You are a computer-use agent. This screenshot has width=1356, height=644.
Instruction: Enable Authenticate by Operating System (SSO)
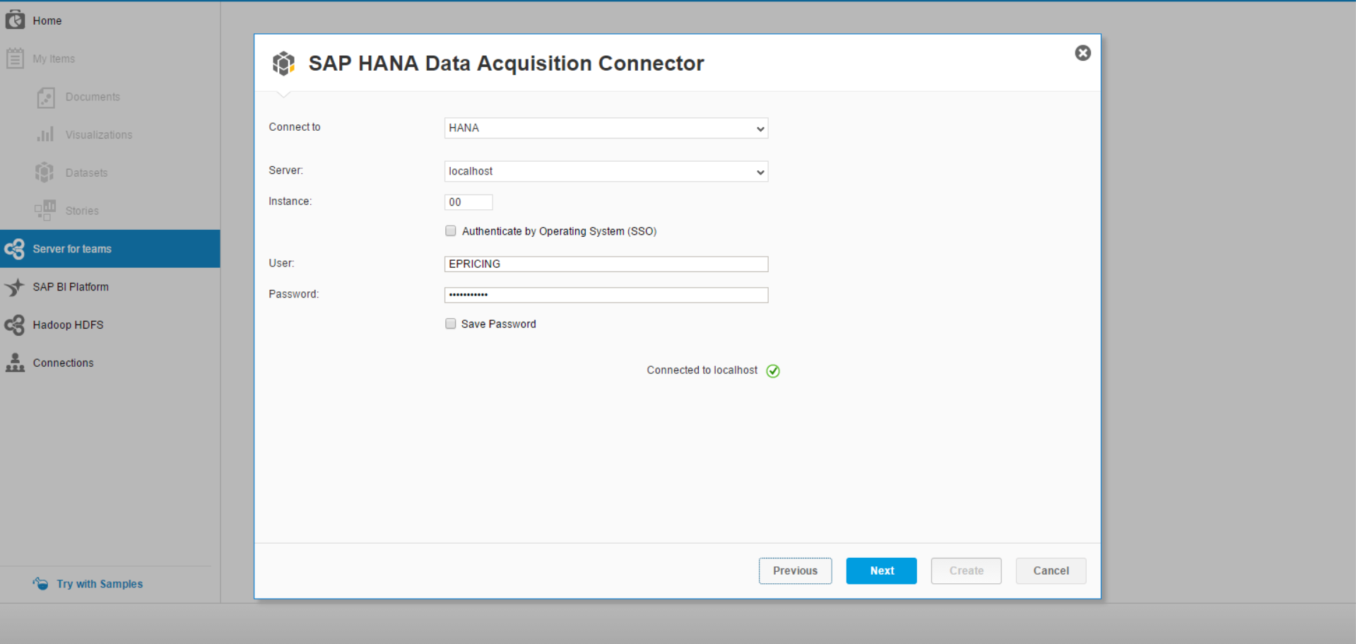click(451, 230)
